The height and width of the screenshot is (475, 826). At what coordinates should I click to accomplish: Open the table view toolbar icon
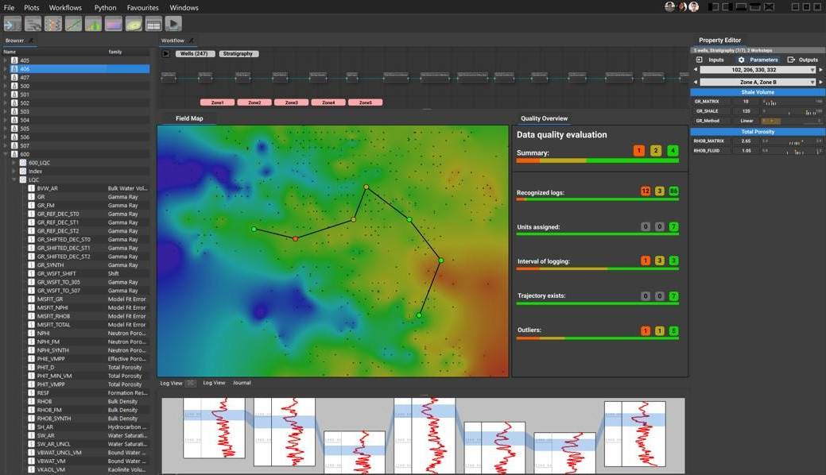click(x=153, y=25)
